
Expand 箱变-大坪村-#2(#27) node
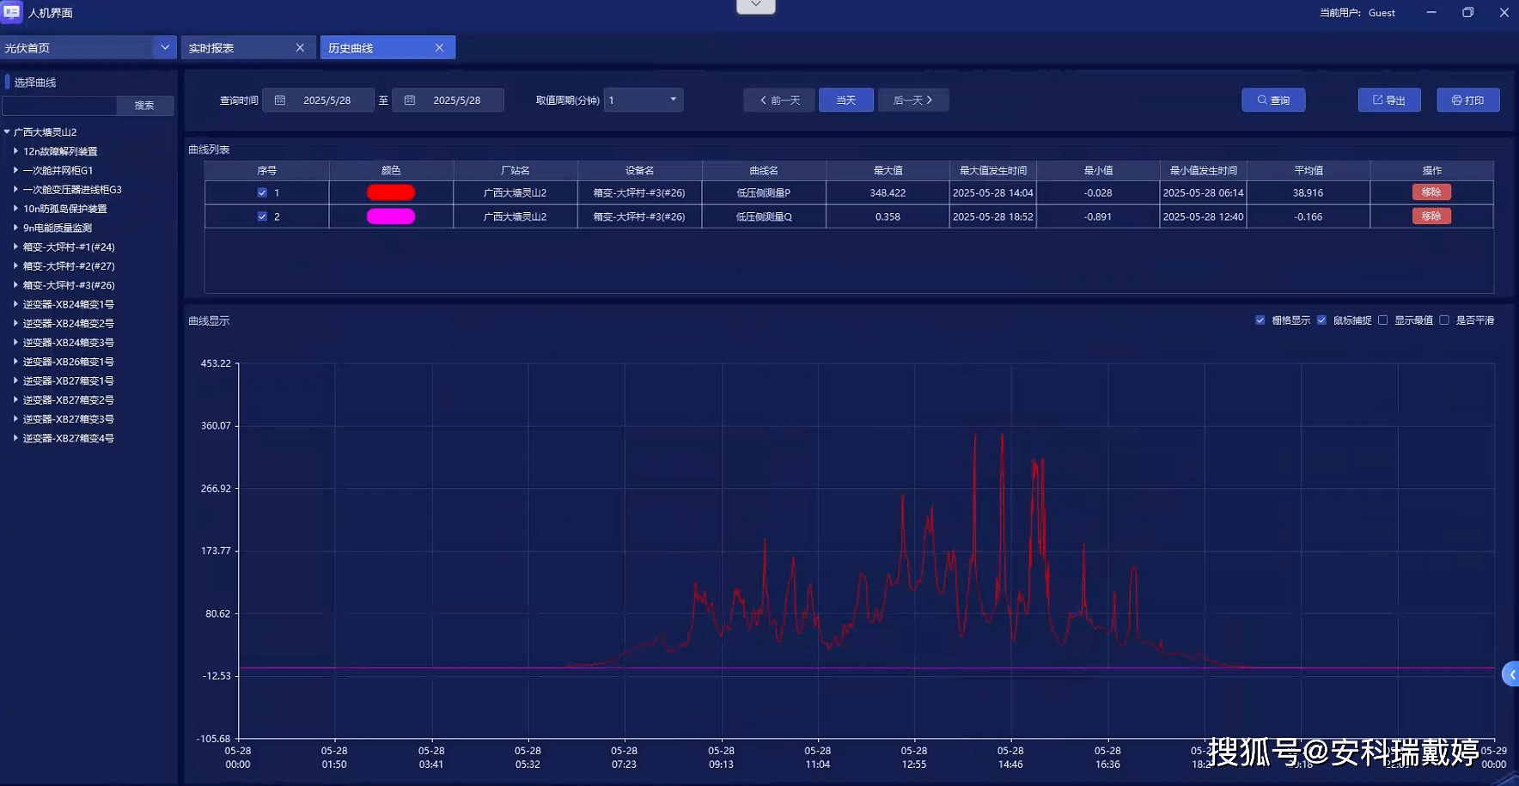pos(15,266)
